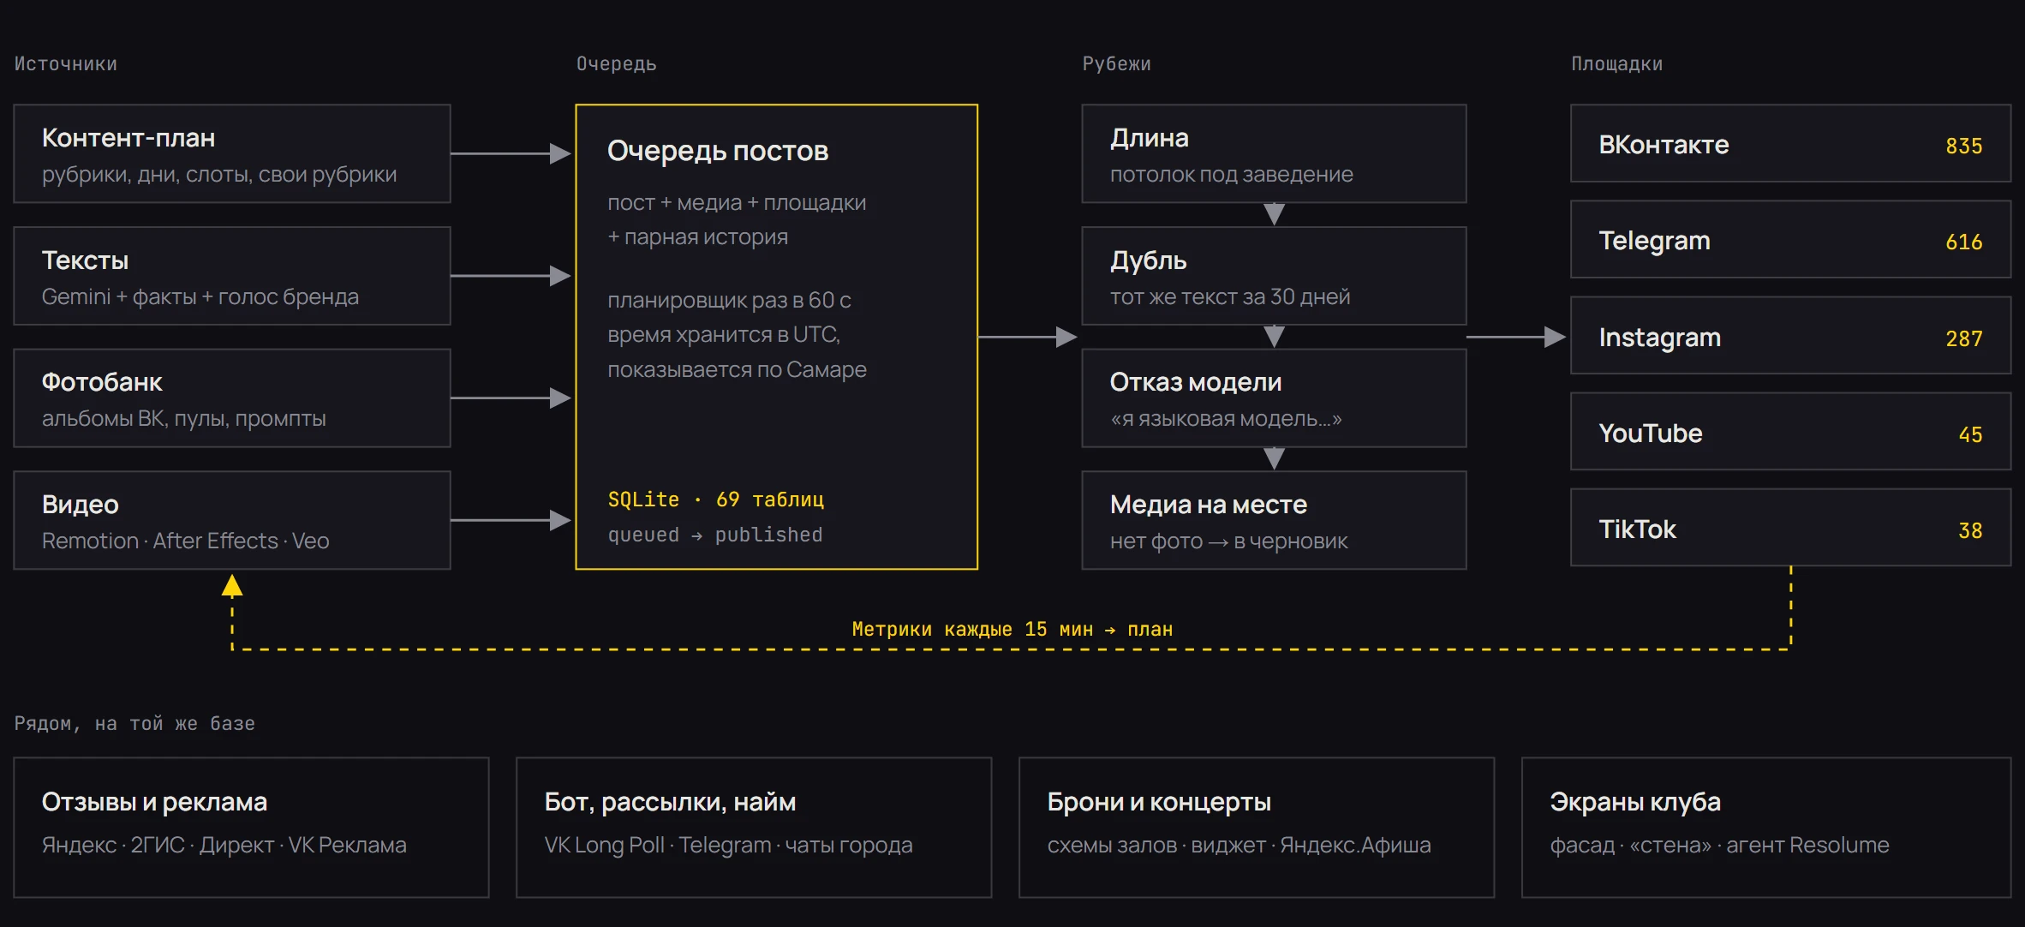Select the Тексты card with Gemini subtitle
2025x927 pixels.
(232, 276)
